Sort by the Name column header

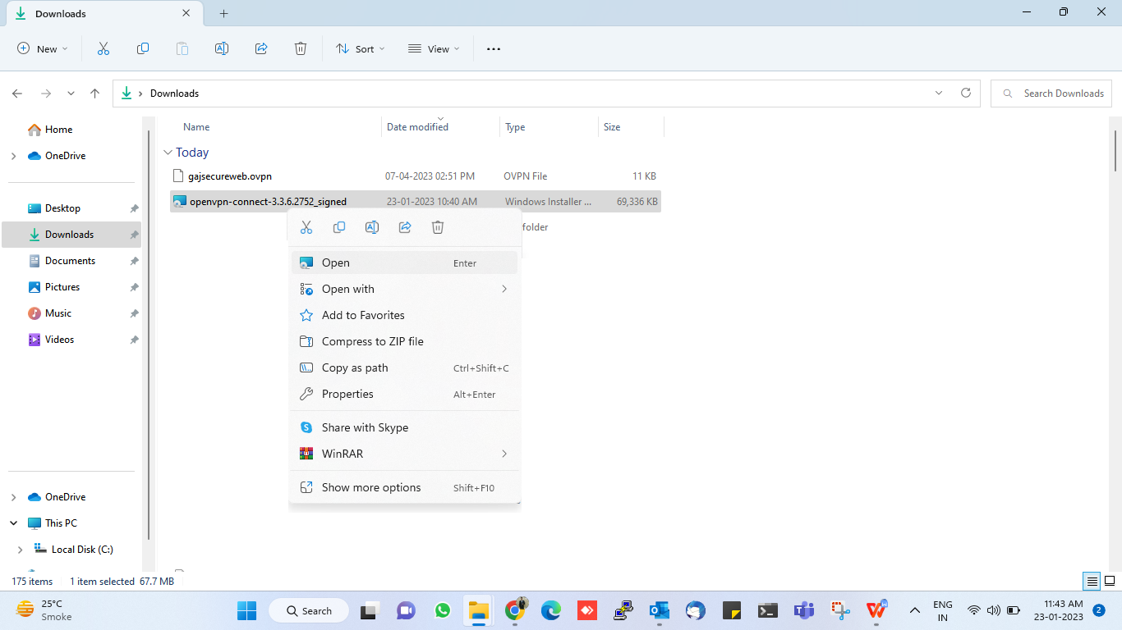pyautogui.click(x=196, y=127)
